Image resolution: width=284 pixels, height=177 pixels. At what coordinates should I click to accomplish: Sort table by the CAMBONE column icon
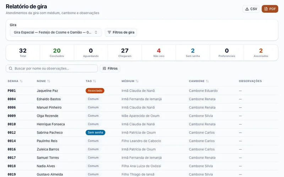(x=207, y=81)
